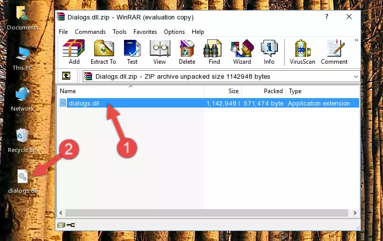The image size is (383, 241).
Task: Open the Extract To tool
Action: 103,52
